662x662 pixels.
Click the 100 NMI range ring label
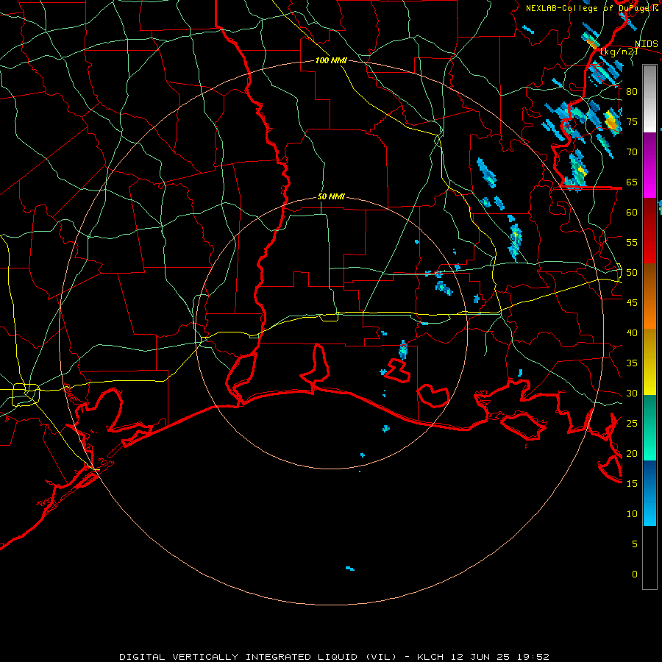point(331,60)
